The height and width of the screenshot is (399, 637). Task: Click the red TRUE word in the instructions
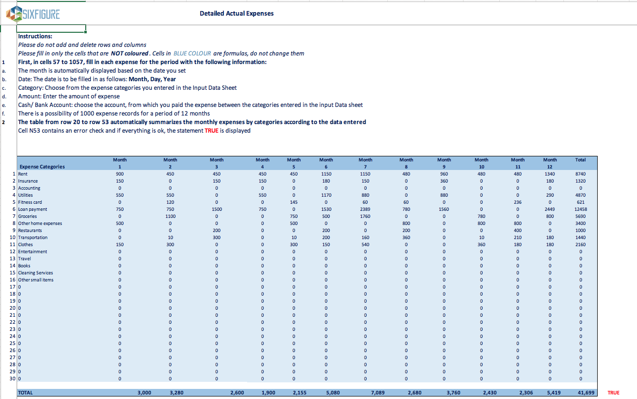point(211,131)
